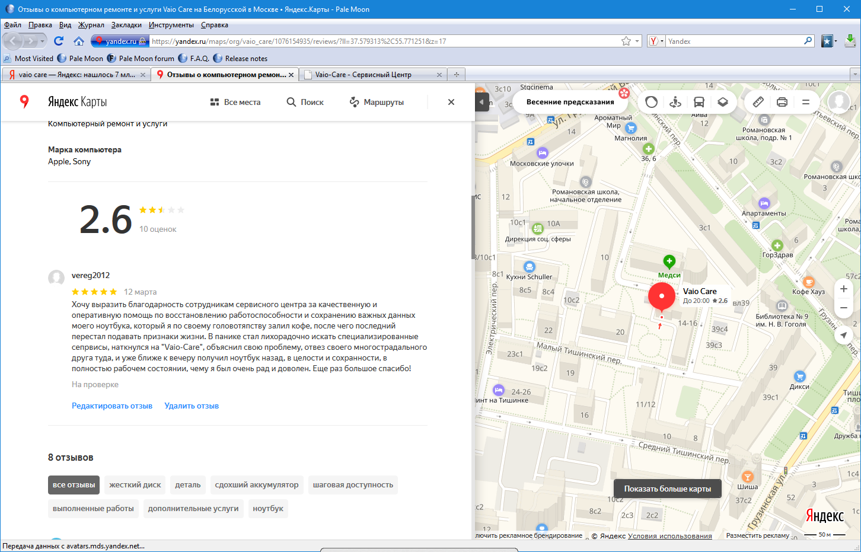861x552 pixels.
Task: Click the search magnifier in Yandex box
Action: (808, 41)
